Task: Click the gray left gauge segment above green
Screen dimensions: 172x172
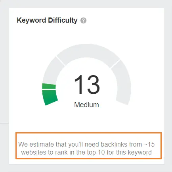Action: (x=53, y=70)
